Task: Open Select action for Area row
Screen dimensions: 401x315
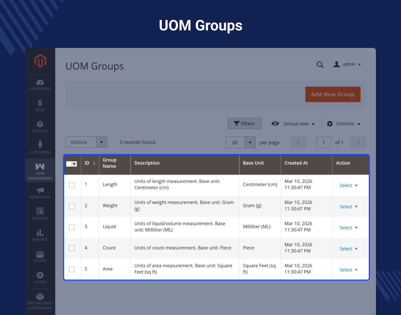Action: click(x=348, y=270)
